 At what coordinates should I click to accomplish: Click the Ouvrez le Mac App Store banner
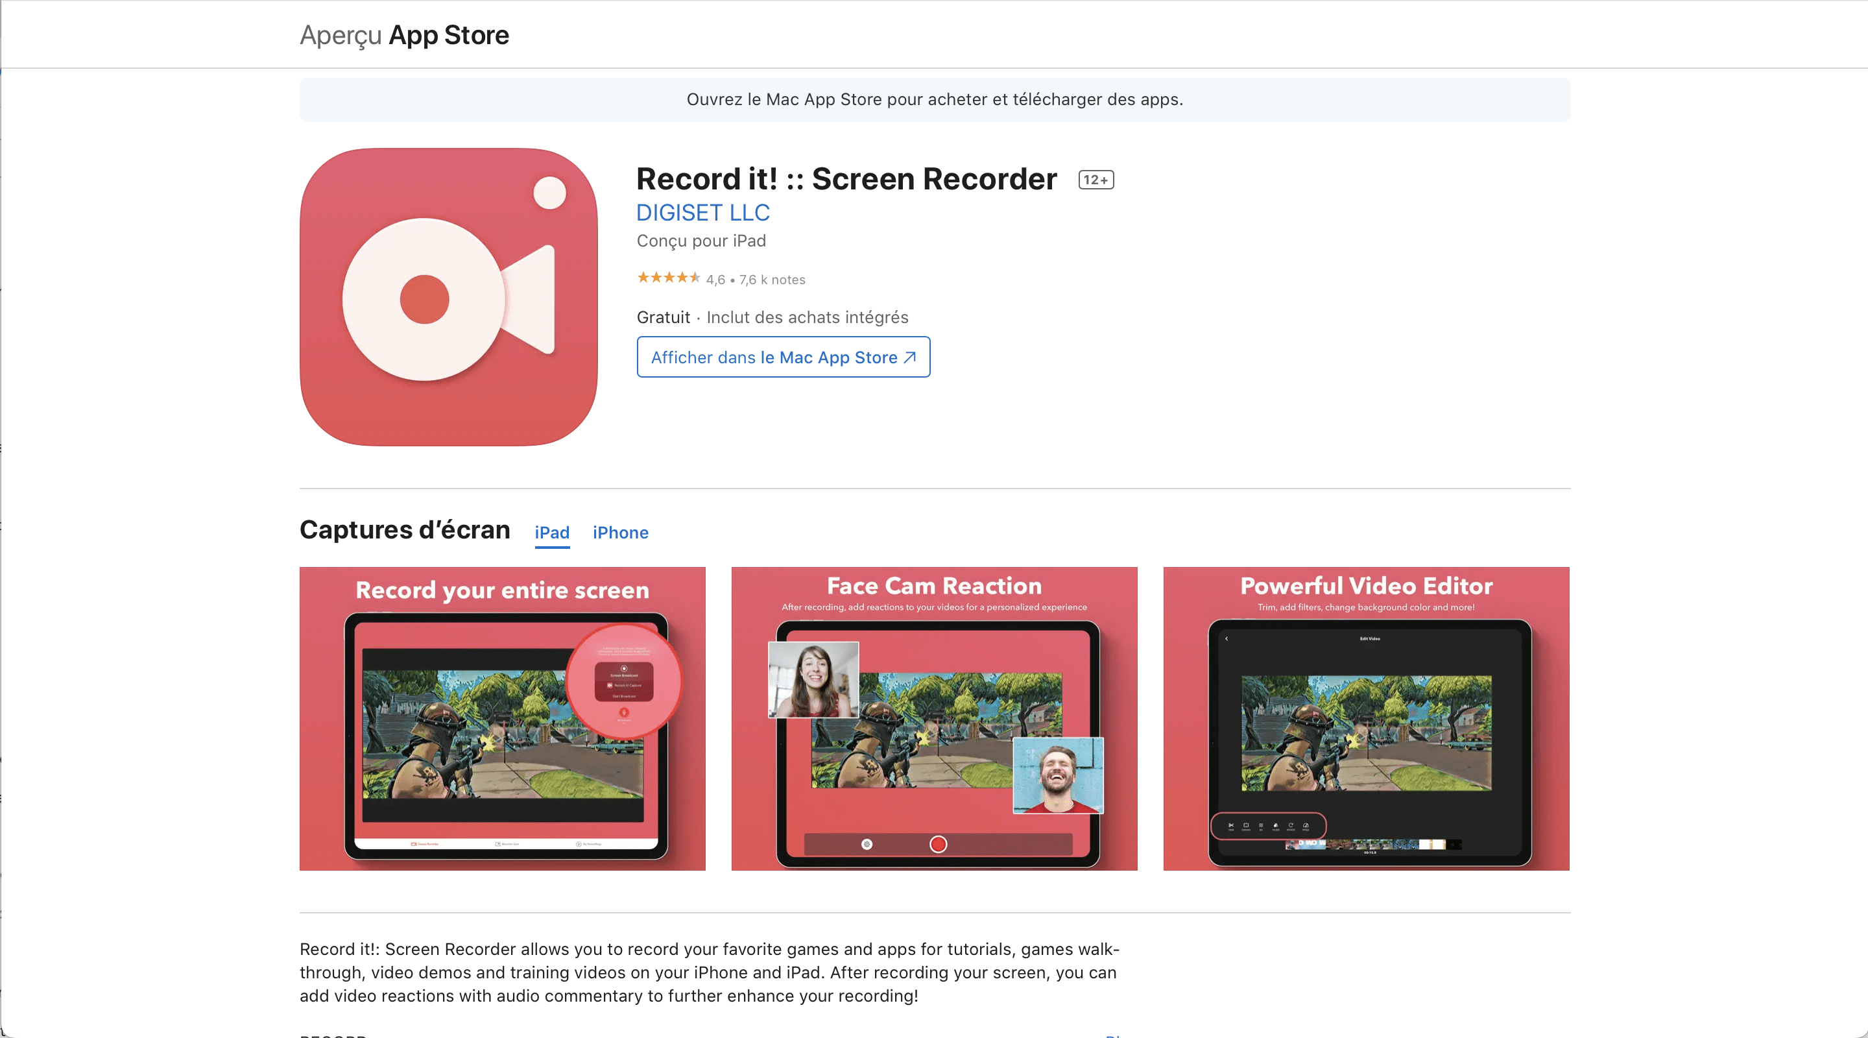coord(934,99)
